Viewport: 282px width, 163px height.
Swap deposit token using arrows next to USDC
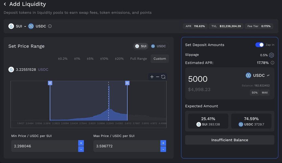click(x=268, y=75)
